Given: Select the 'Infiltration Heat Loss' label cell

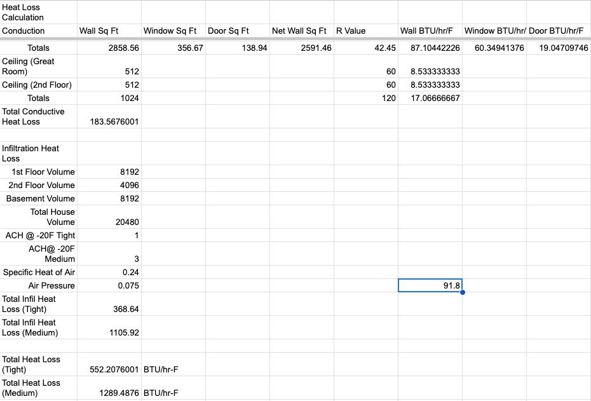Looking at the screenshot, I should tap(38, 153).
